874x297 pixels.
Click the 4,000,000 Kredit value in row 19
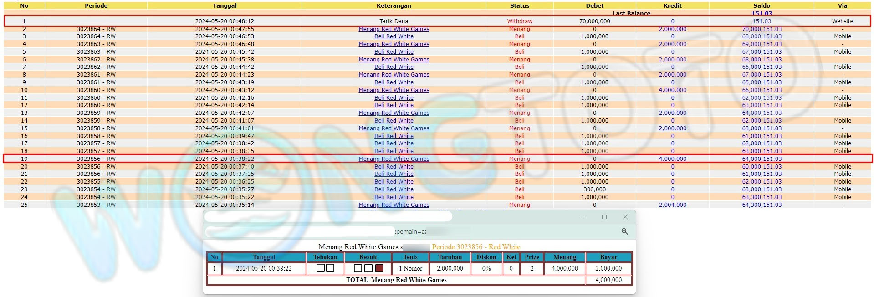click(x=672, y=159)
